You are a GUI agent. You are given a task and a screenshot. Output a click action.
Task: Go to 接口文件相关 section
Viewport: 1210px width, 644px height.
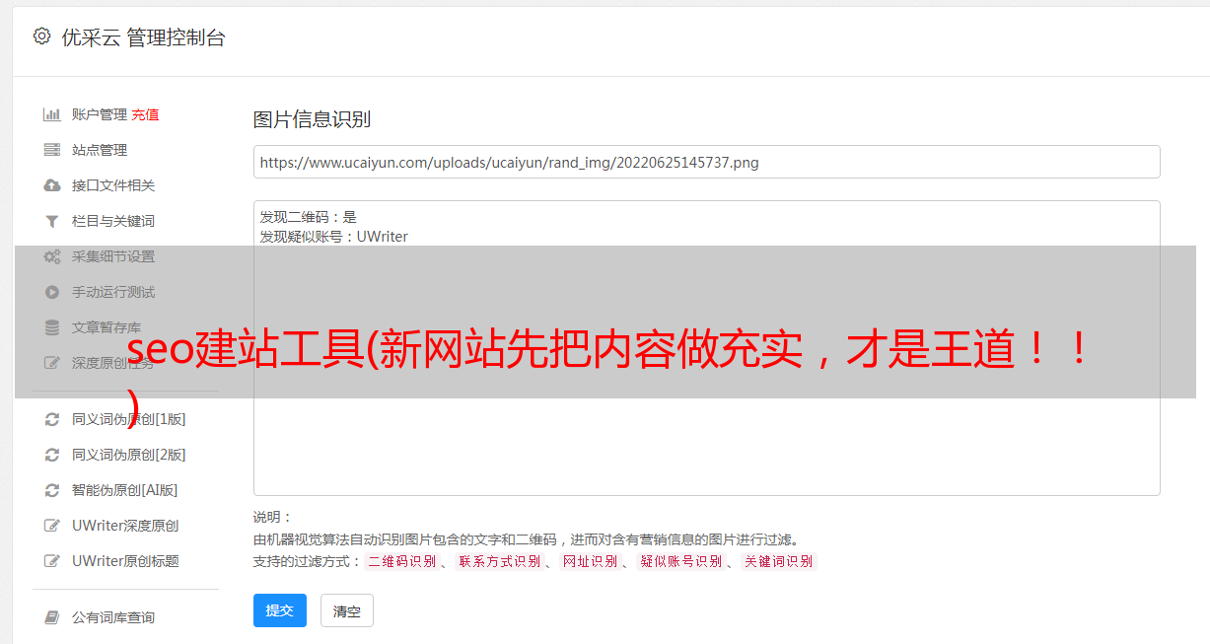113,185
